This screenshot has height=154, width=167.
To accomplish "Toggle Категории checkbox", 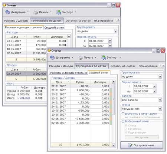I will pyautogui.click(x=126, y=129).
